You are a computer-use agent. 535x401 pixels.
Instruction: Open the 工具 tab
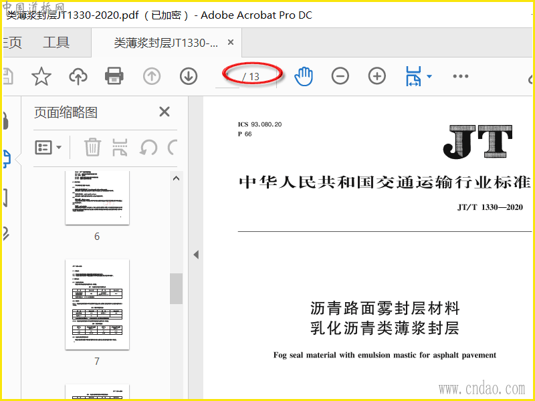[x=56, y=43]
